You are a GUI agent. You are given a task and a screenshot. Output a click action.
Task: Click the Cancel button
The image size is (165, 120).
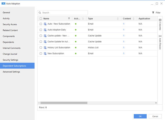155,116
